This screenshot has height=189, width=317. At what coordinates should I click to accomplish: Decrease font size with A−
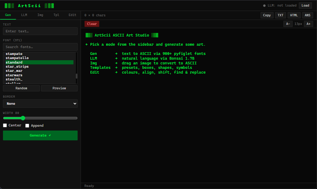288,24
